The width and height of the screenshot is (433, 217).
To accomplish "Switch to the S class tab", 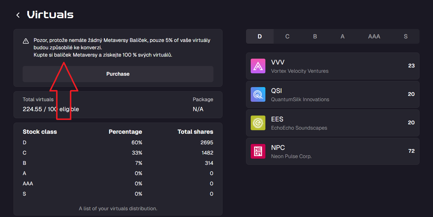I will point(406,36).
